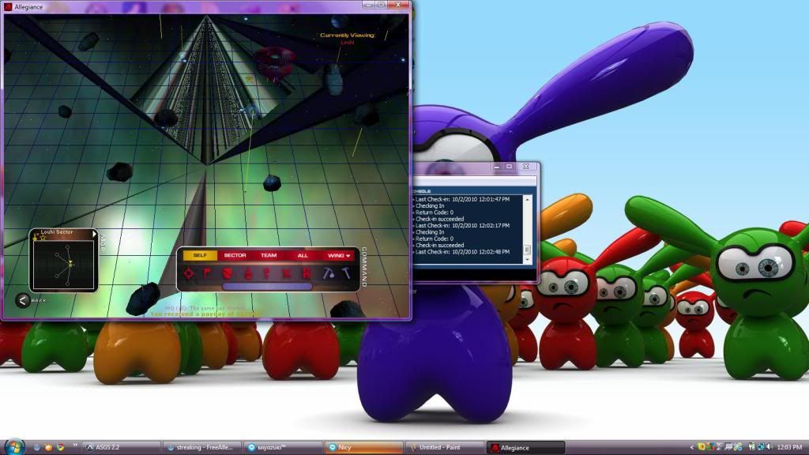Select ALL command target button
Screen dimensions: 809x455
[303, 255]
